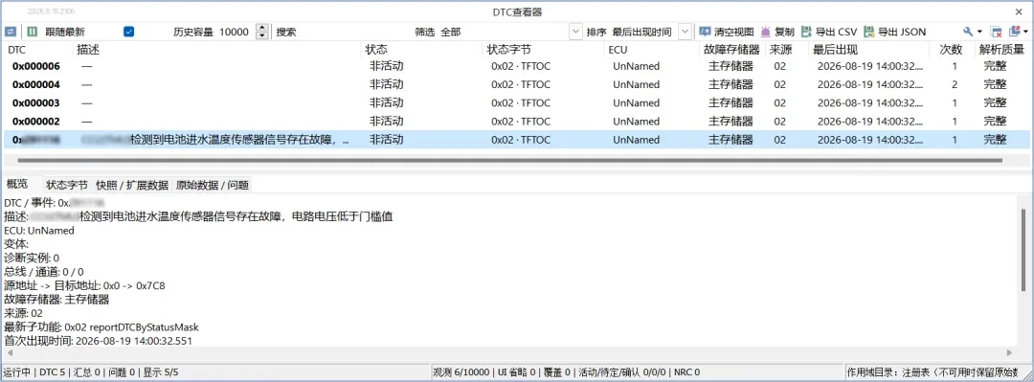Click the 清空视图 clear view button

(x=726, y=32)
